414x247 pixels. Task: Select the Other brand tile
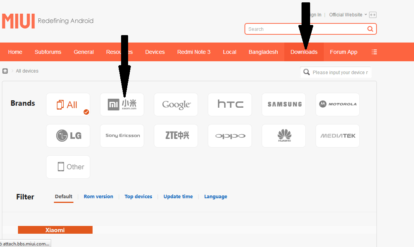coord(68,167)
